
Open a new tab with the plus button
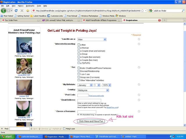(x=164, y=20)
